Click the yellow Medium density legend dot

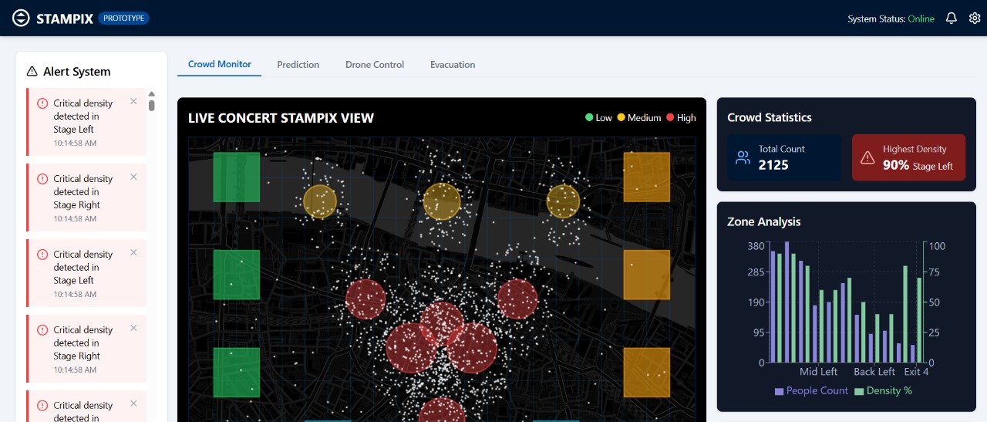tap(621, 118)
